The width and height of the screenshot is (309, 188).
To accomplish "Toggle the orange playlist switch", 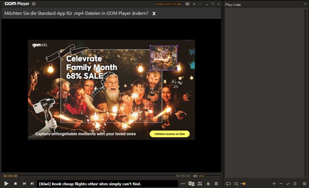I will [x=243, y=184].
